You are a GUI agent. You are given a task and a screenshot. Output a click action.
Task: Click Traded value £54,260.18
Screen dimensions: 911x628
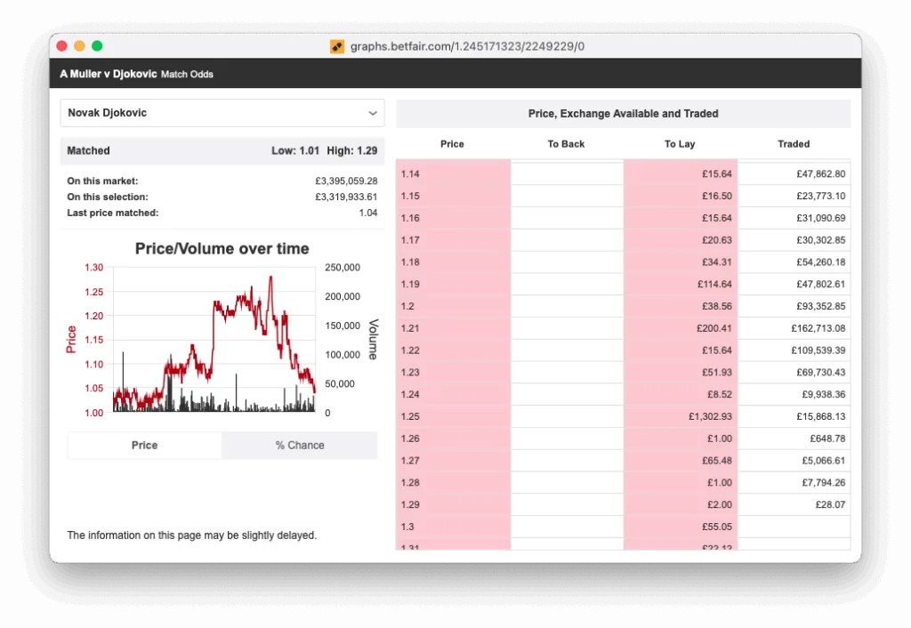[821, 262]
